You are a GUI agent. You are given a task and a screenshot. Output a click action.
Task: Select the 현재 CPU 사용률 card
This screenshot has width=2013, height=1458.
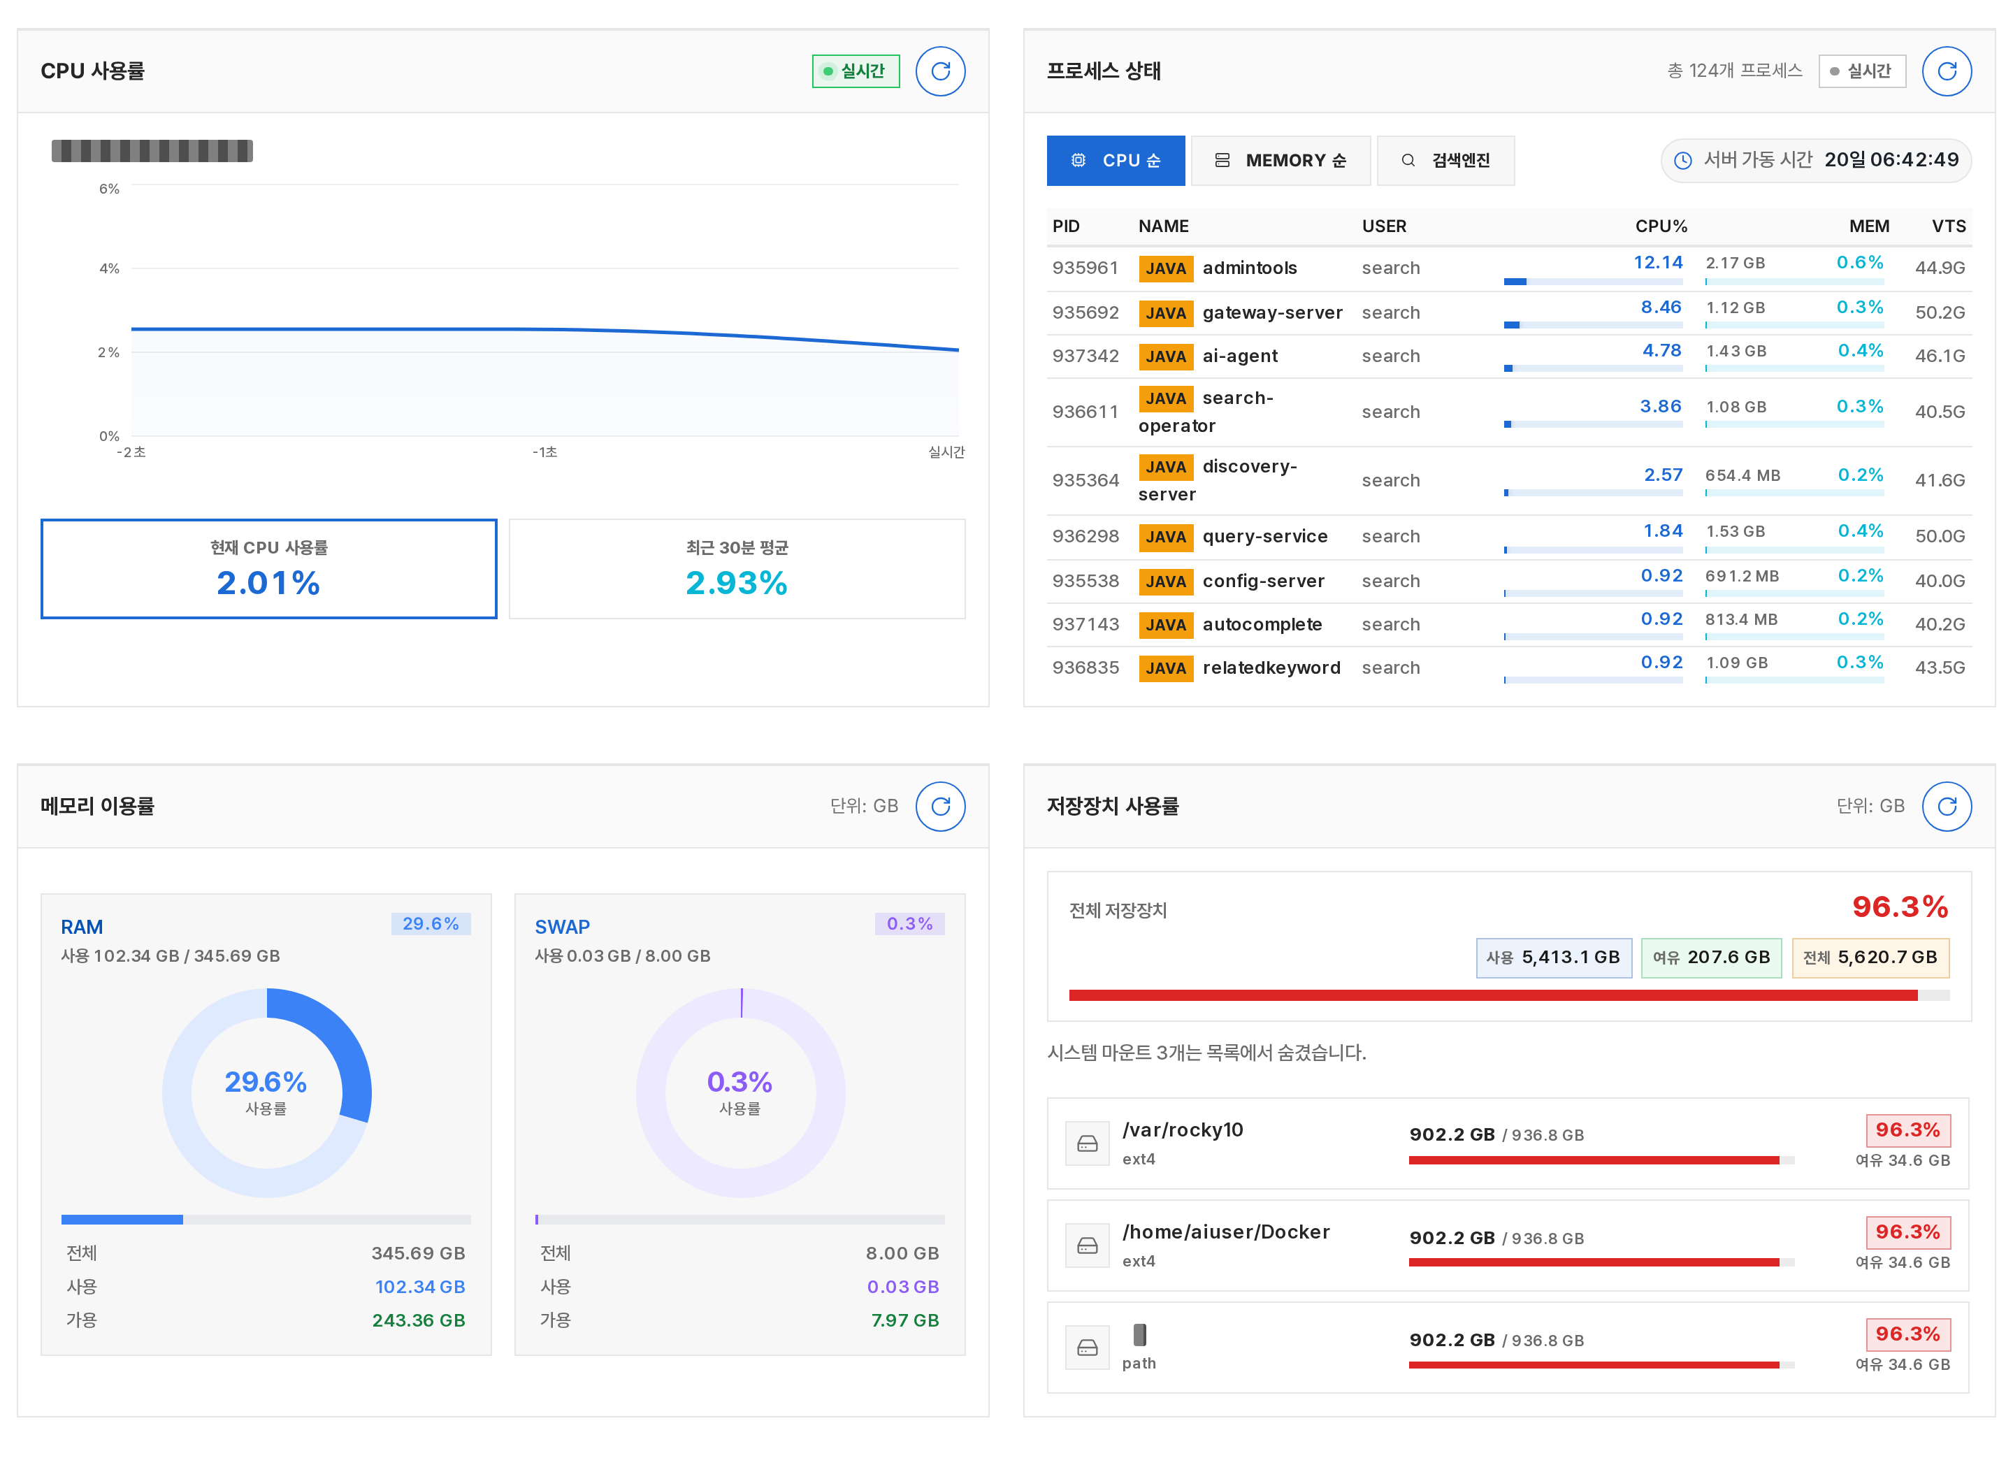point(269,569)
